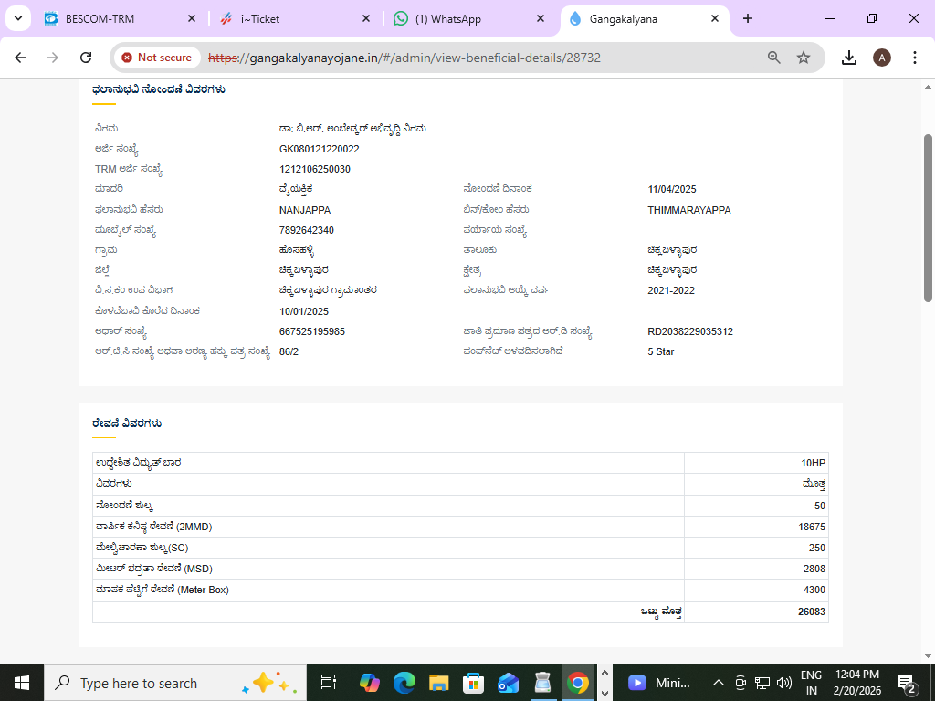Open the clock and date flyout
This screenshot has height=701, width=935.
(x=857, y=683)
